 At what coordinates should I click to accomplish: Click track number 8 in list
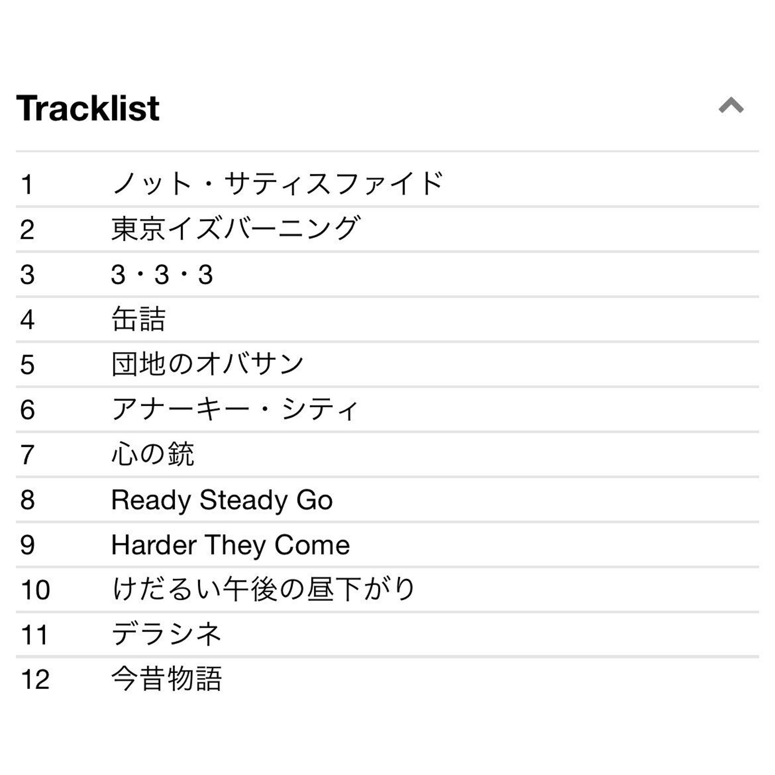pos(28,500)
